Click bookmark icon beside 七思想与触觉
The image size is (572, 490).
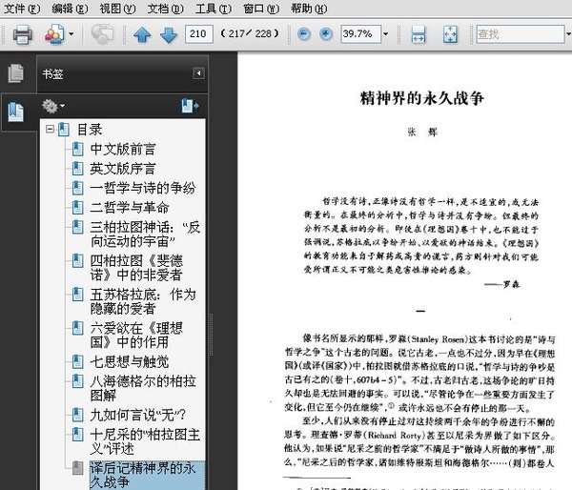(x=77, y=361)
